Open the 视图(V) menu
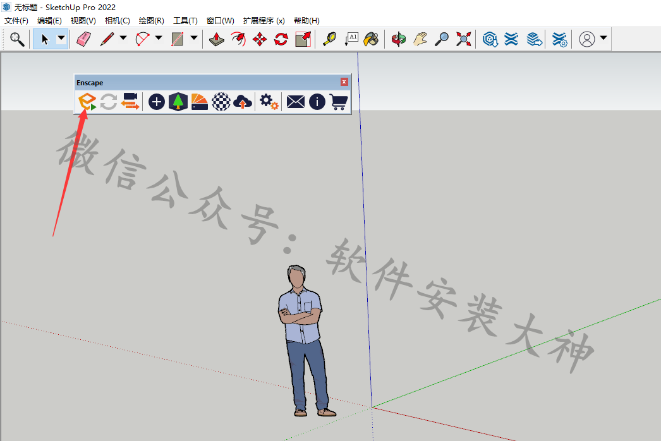Screen dimensions: 661x441 [x=83, y=21]
